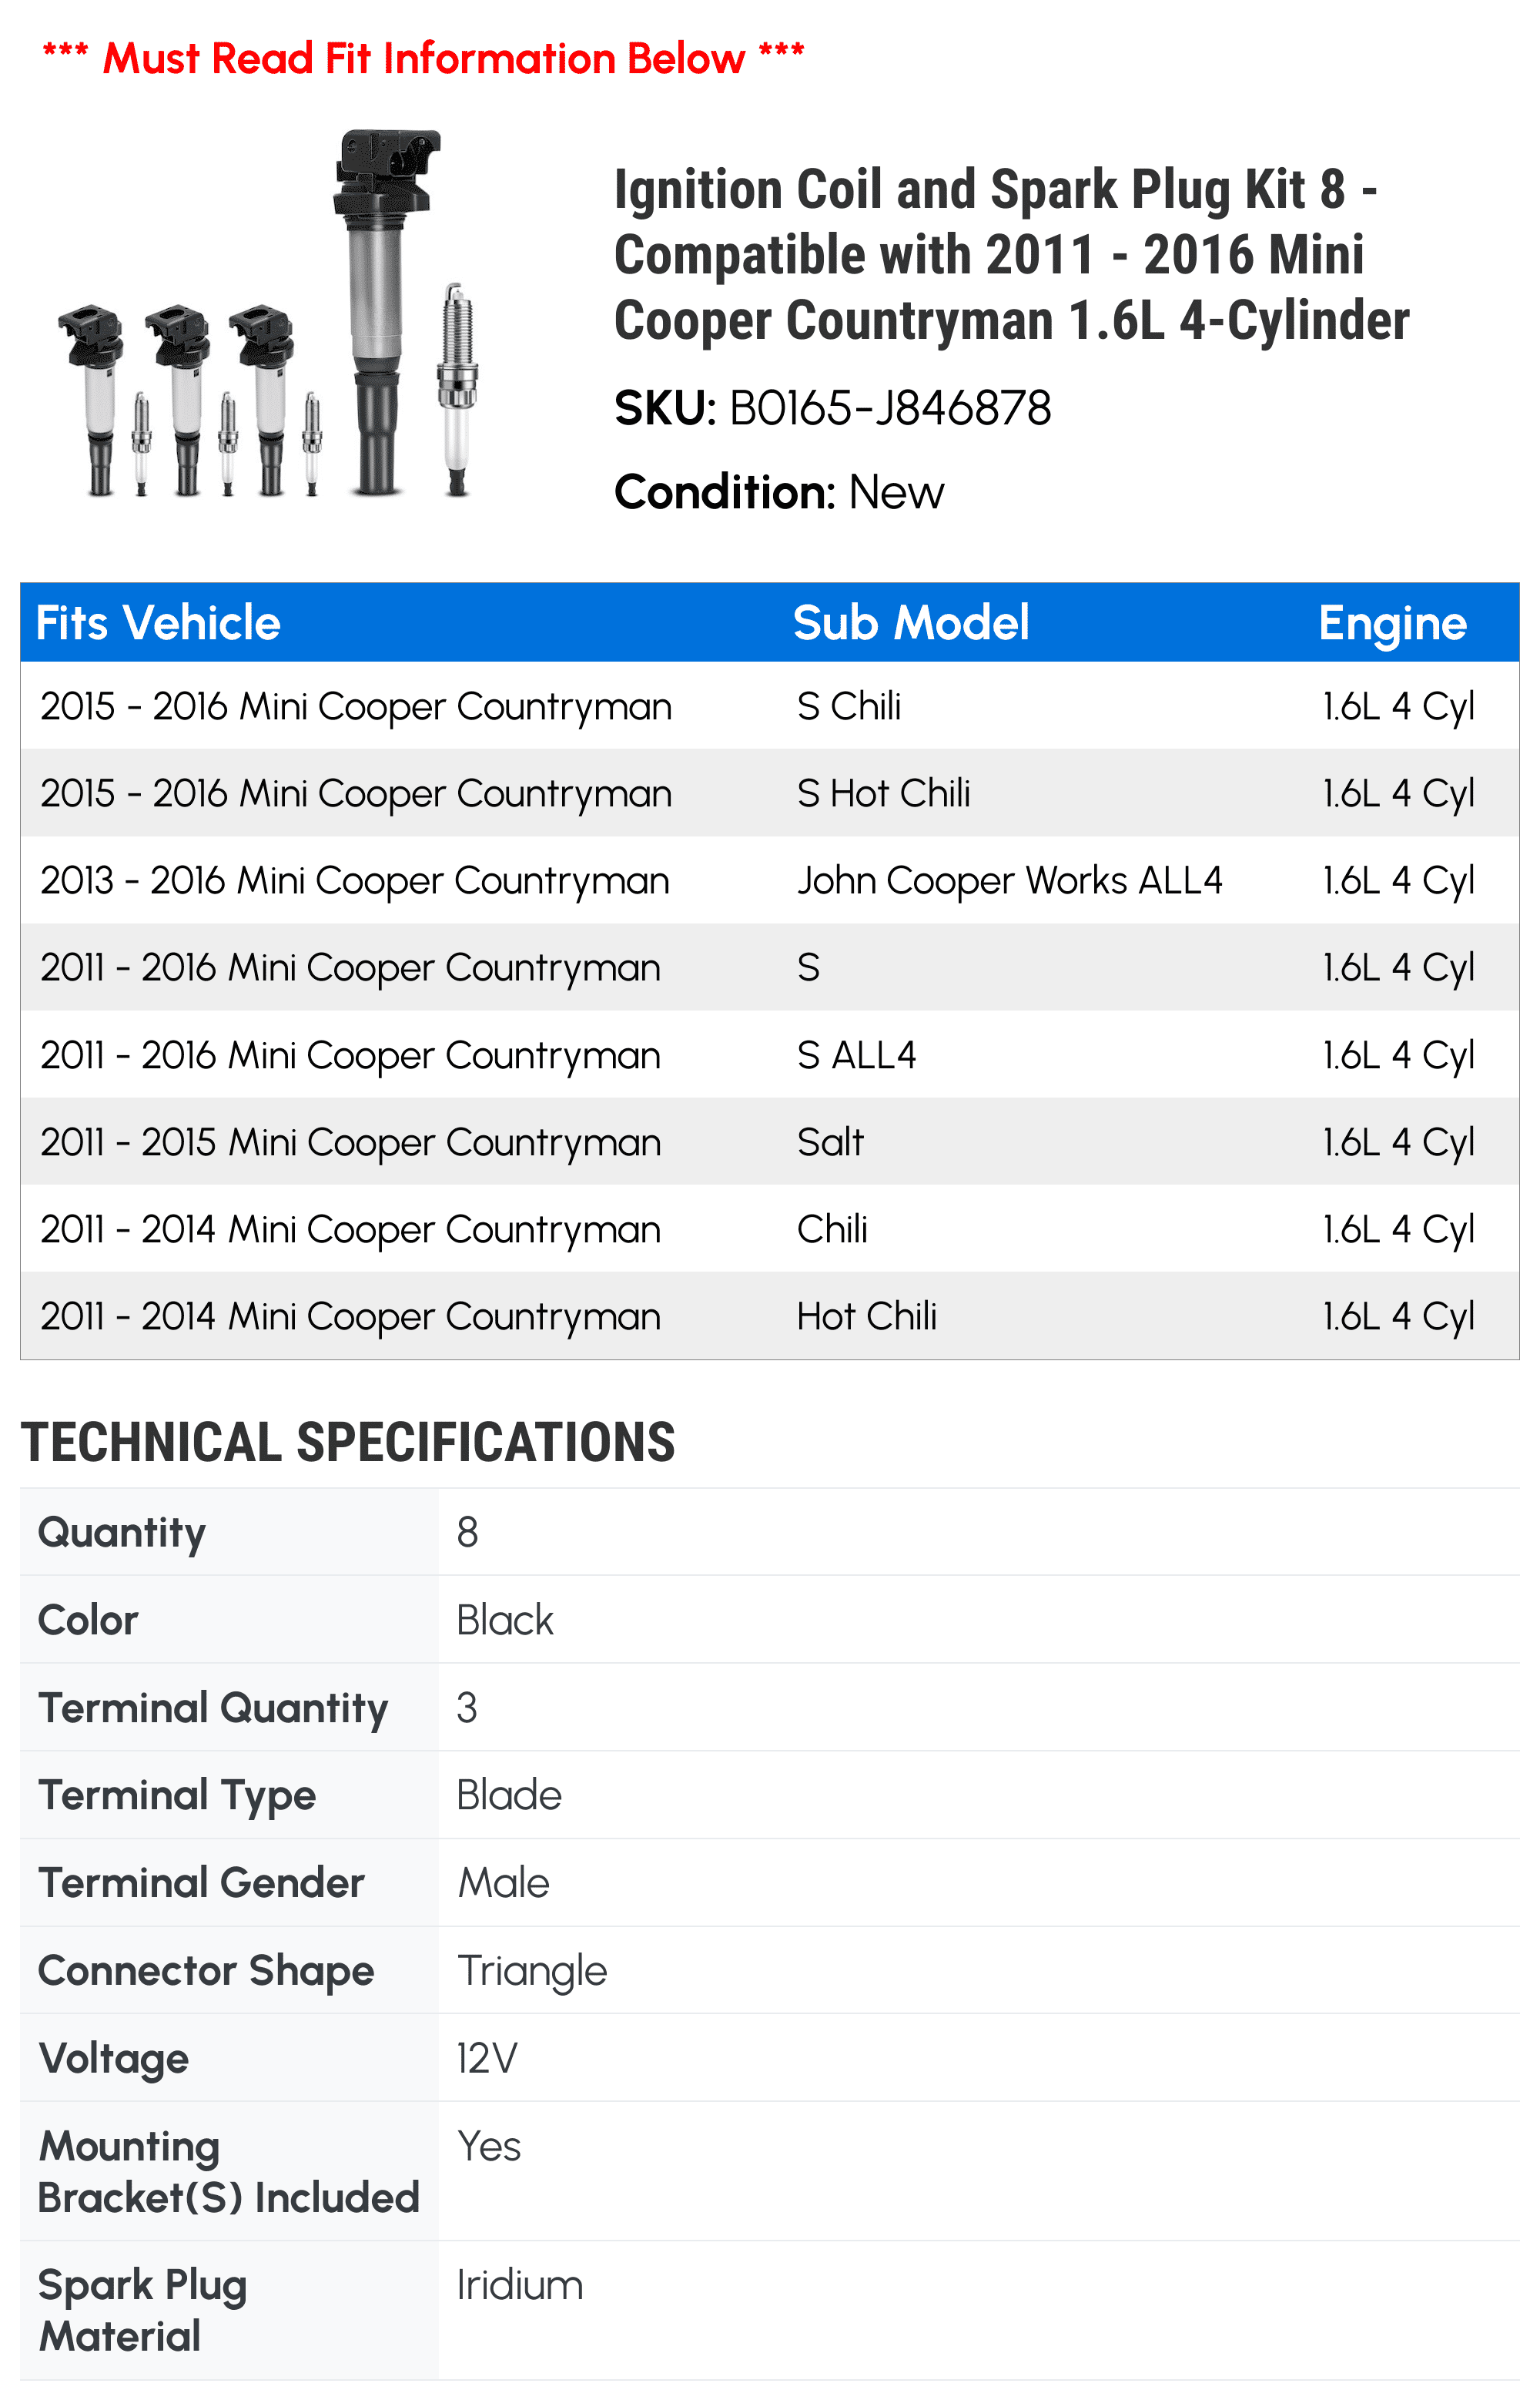The width and height of the screenshot is (1540, 2400).
Task: Click the Salt sub model row
Action: 770,1142
